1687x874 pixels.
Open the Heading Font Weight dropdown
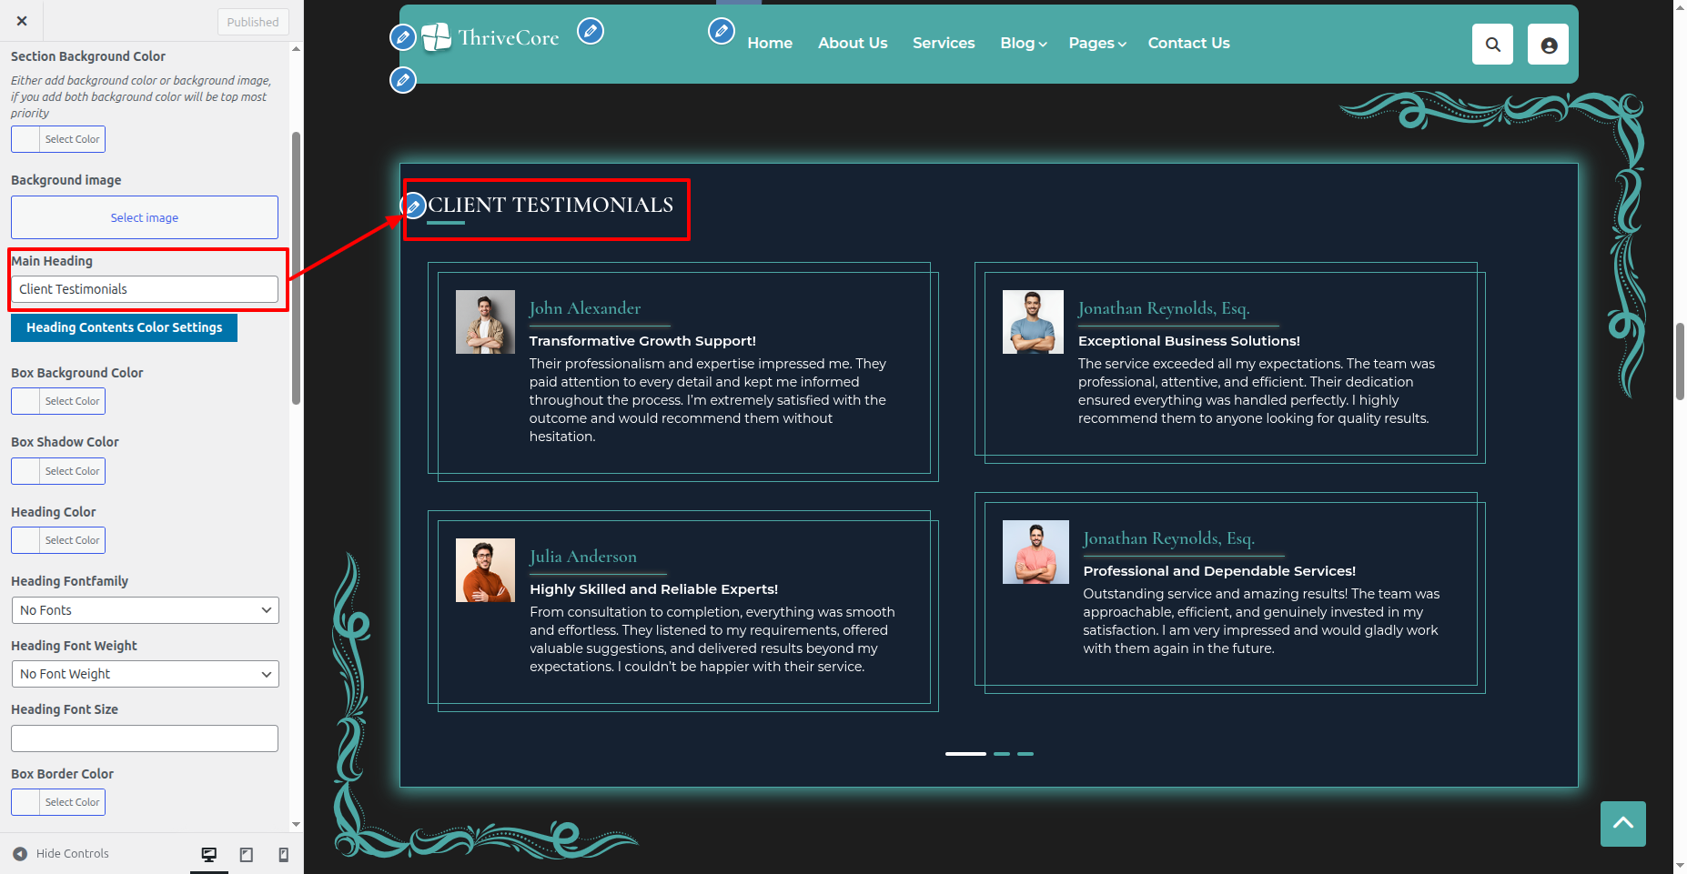(145, 674)
